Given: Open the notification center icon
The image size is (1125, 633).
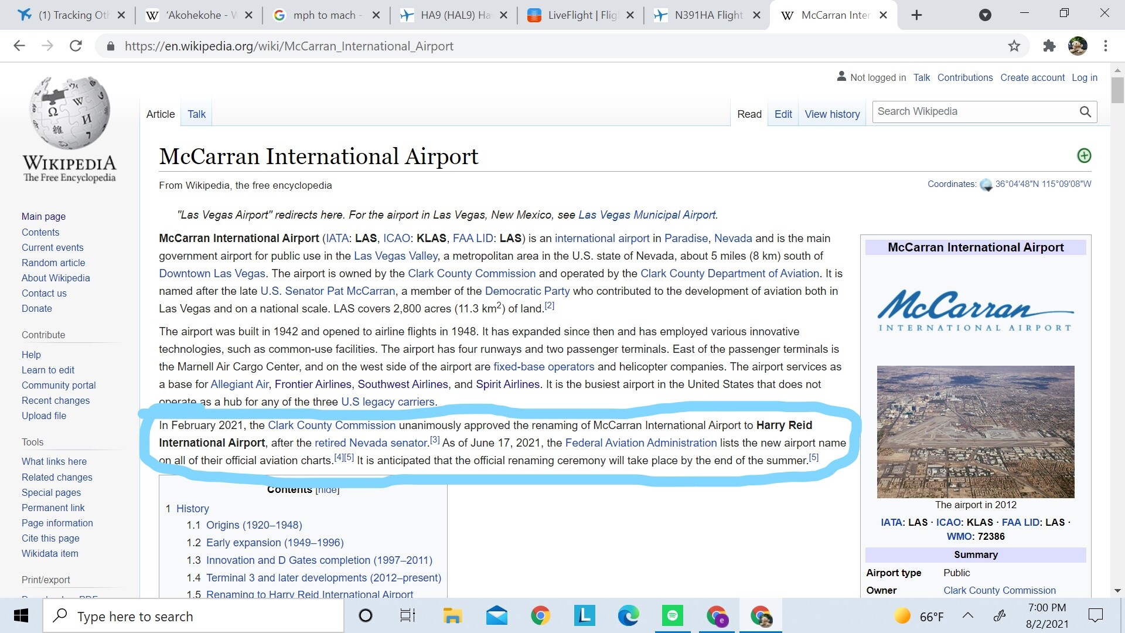Looking at the screenshot, I should [1095, 616].
